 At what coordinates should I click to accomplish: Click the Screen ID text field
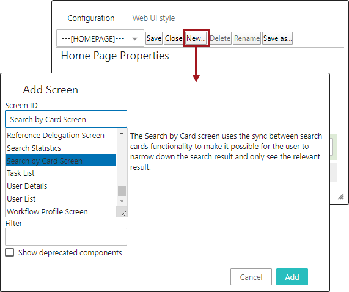(66, 119)
